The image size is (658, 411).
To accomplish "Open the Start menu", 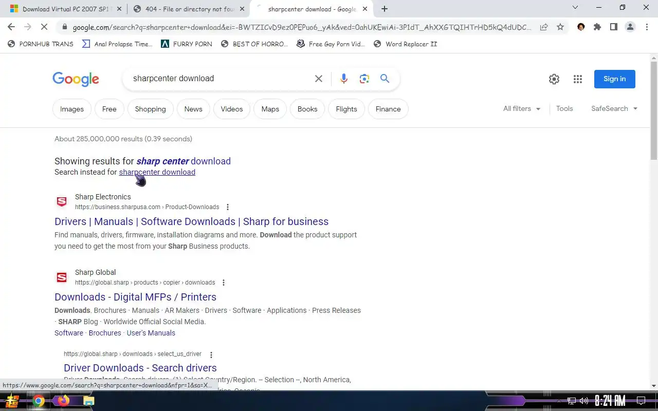I will pos(12,401).
